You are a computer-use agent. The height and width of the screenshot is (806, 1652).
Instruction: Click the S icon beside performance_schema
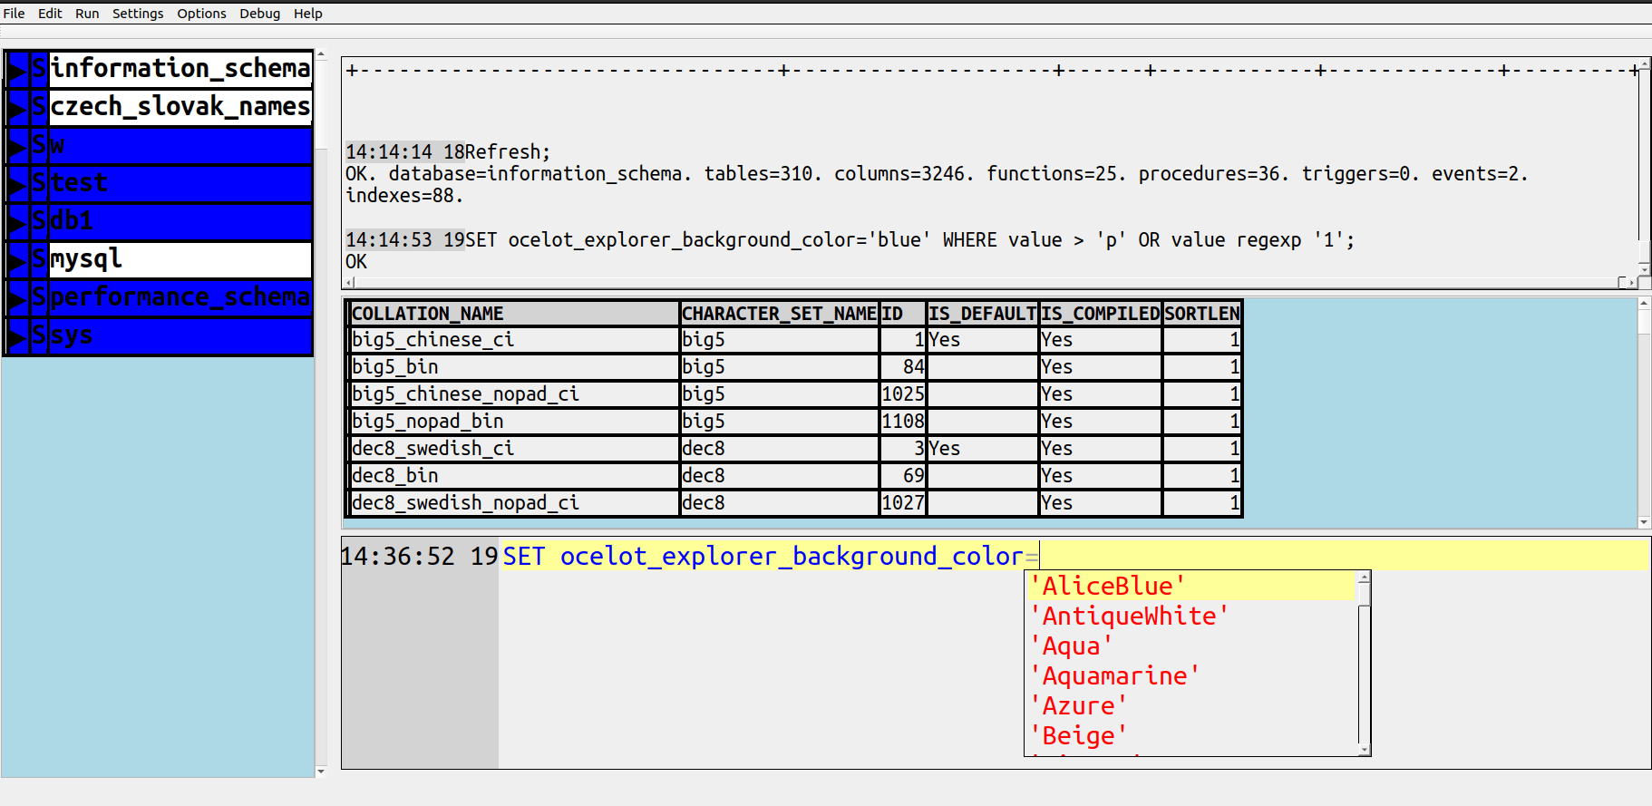(39, 297)
